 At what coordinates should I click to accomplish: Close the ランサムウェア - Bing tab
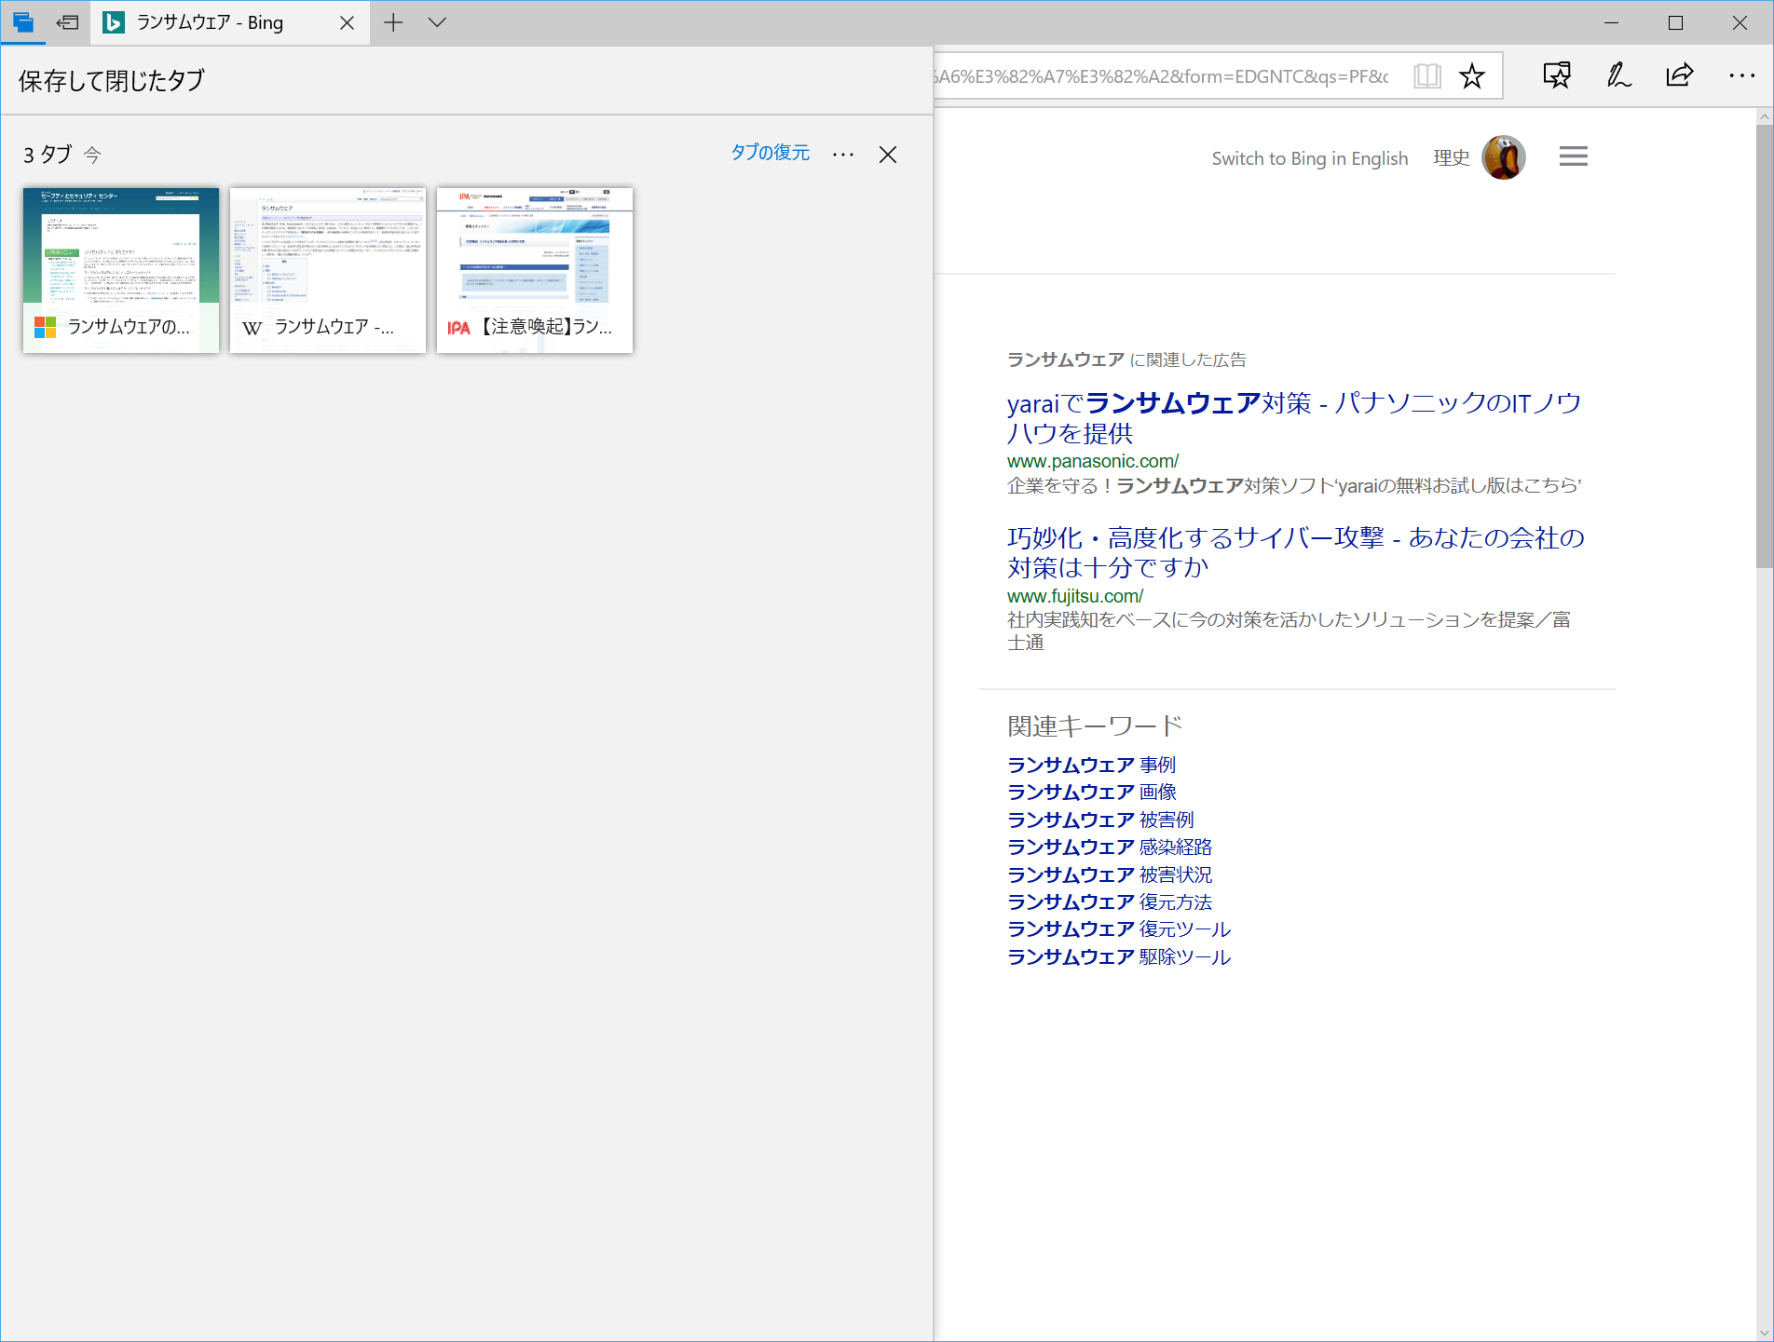tap(347, 22)
